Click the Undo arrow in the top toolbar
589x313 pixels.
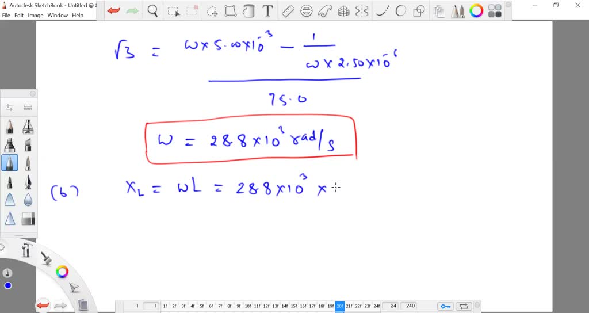tap(114, 11)
